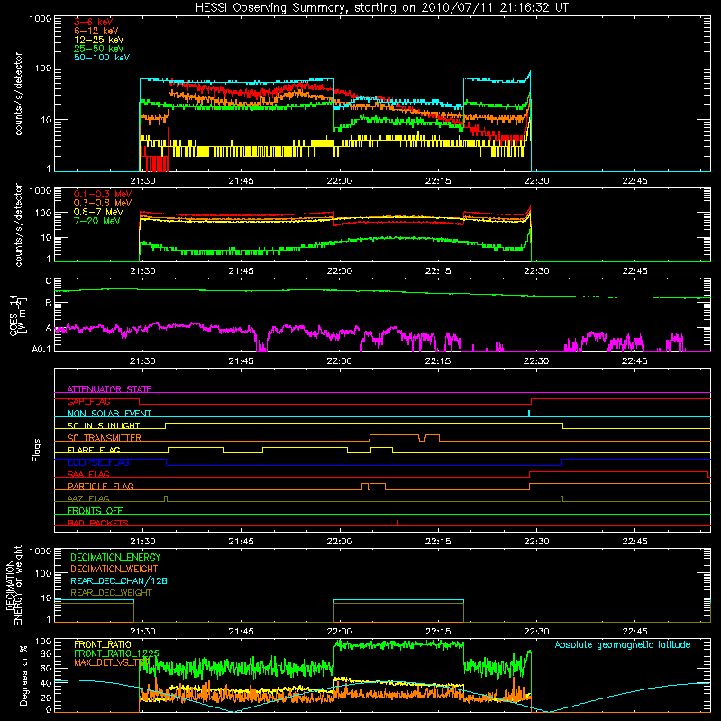Click the B flux class tick label
This screenshot has height=721, width=721.
click(x=49, y=303)
